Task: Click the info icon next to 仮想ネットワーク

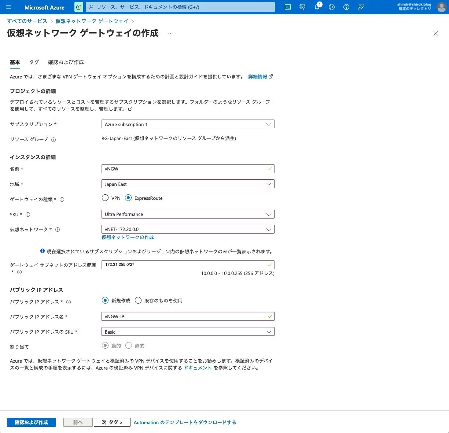Action: pos(58,230)
